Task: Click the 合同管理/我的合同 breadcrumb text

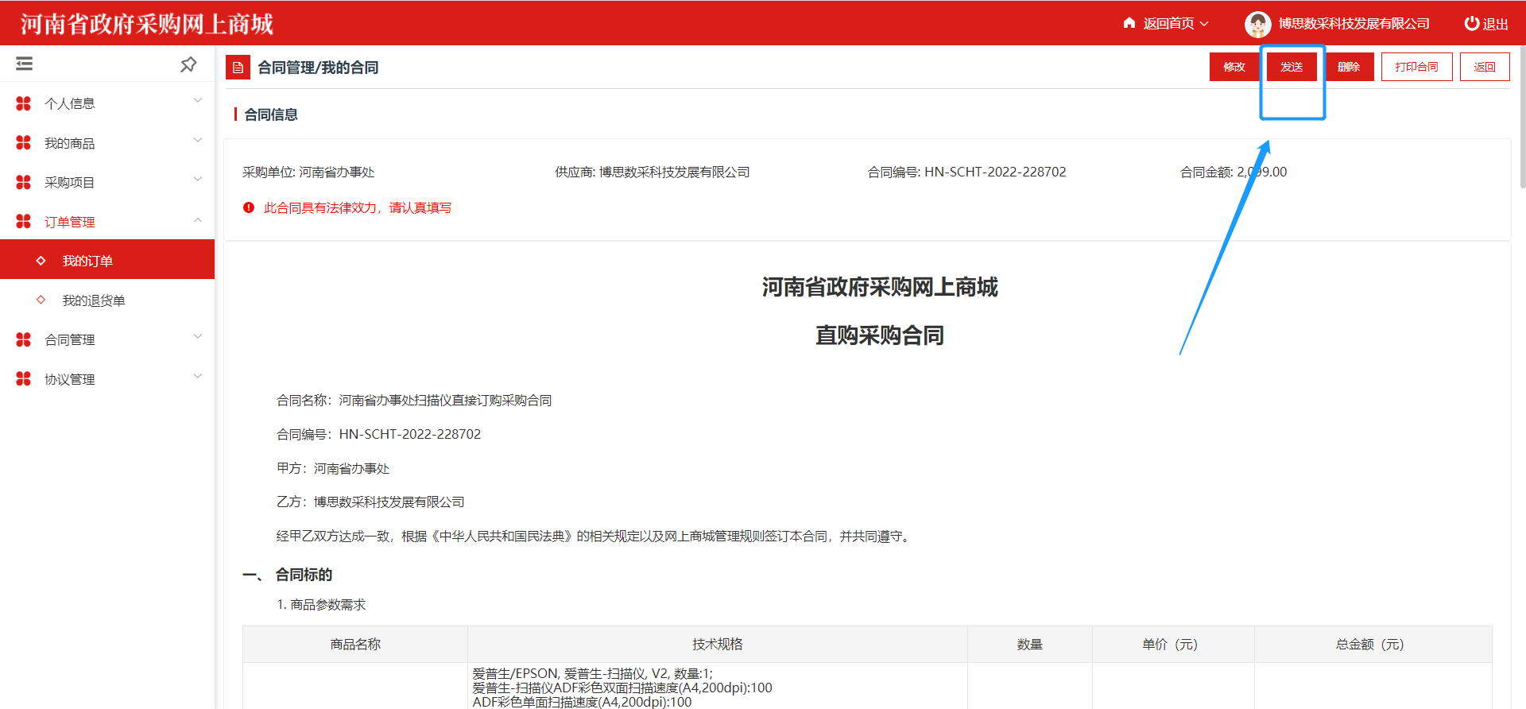Action: [x=318, y=68]
